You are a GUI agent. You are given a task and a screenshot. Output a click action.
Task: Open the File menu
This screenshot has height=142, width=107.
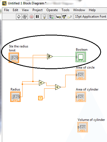coord(7,10)
